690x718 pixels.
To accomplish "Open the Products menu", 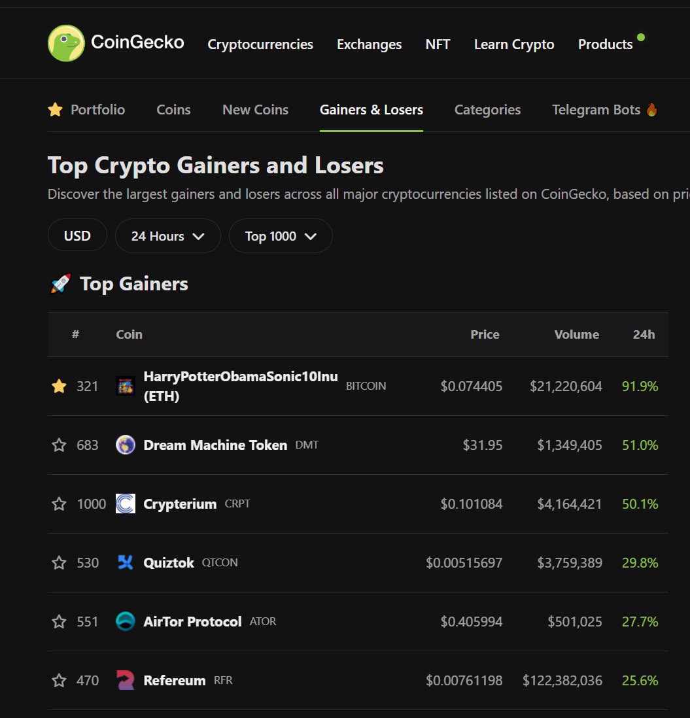I will coord(605,44).
